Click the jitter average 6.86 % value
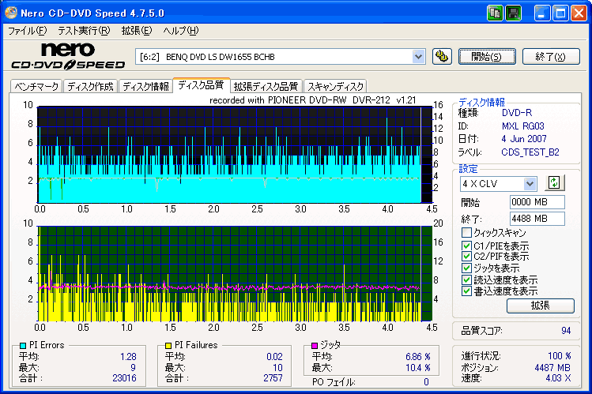The height and width of the screenshot is (394, 592). (x=418, y=357)
